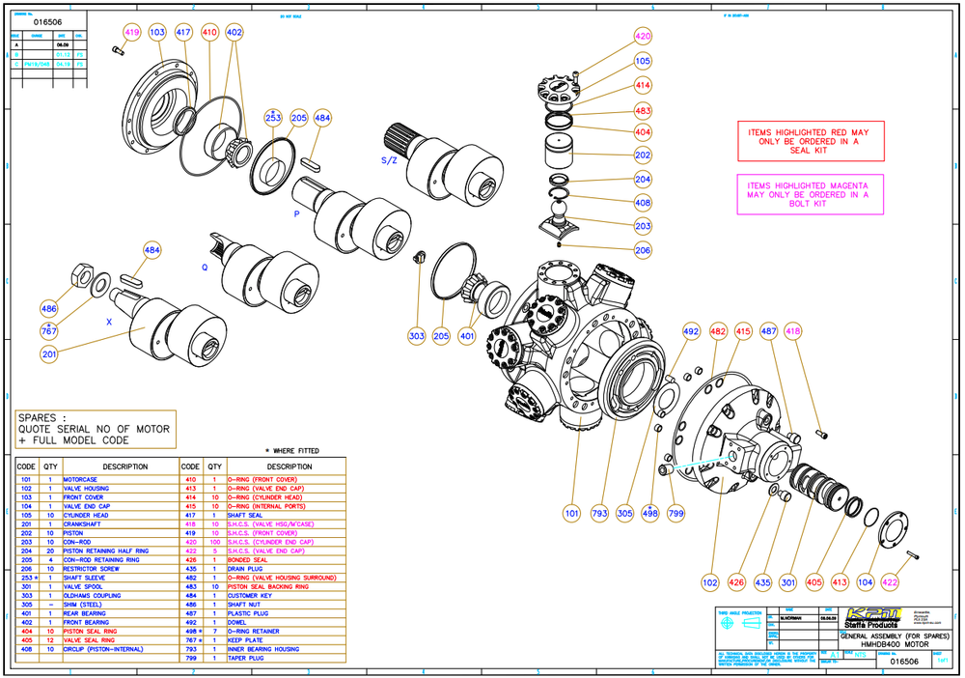Click part balloon 799

(676, 514)
